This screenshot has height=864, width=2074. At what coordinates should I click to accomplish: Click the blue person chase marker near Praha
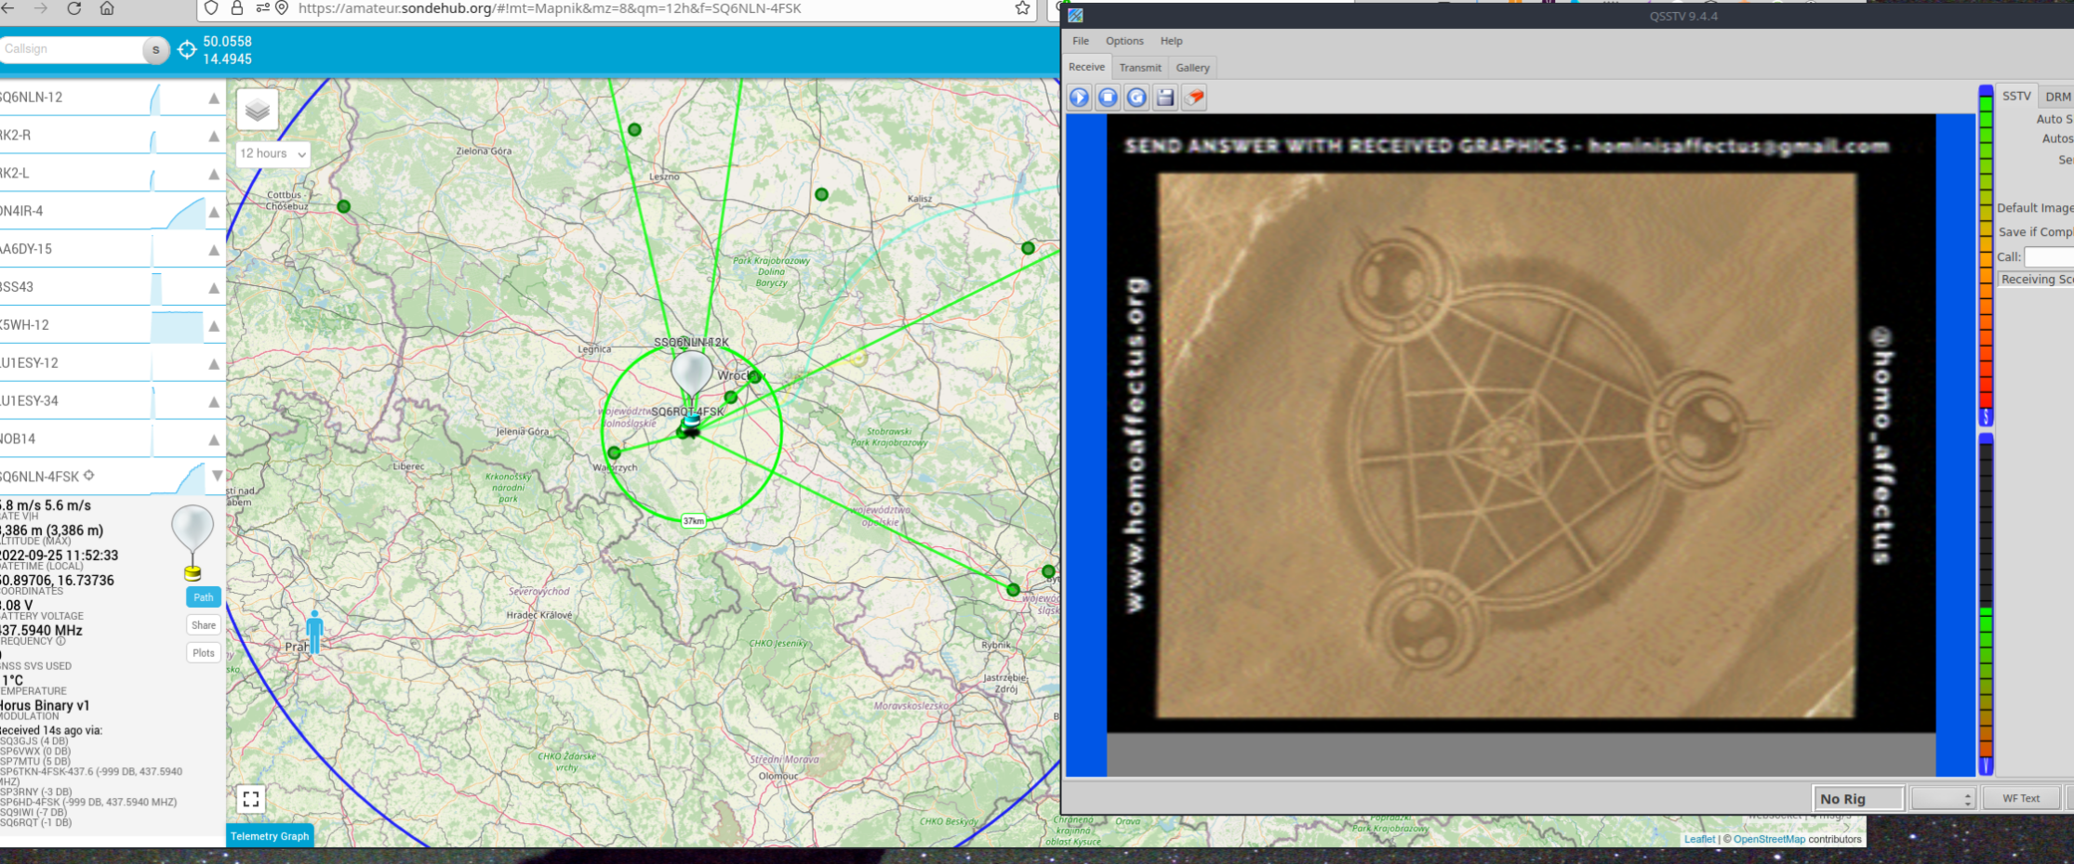pos(314,632)
